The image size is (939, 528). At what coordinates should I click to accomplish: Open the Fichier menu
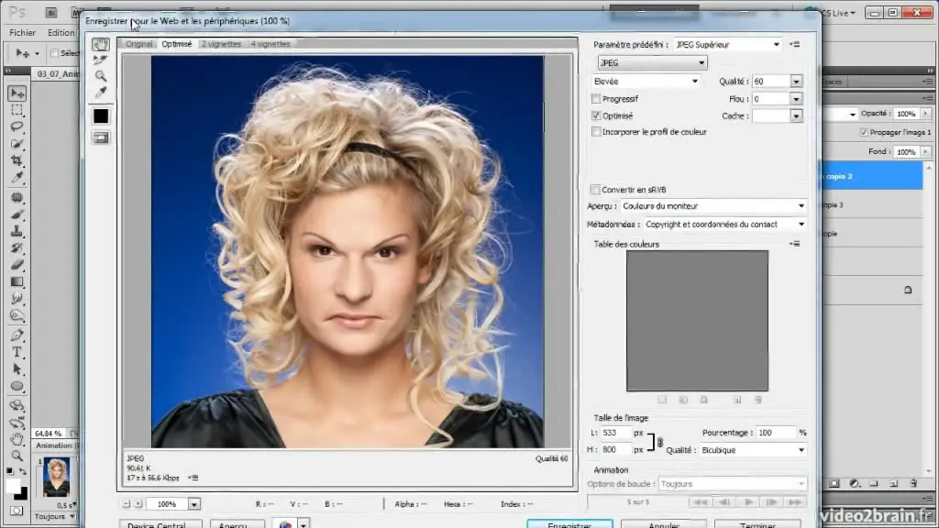point(23,33)
